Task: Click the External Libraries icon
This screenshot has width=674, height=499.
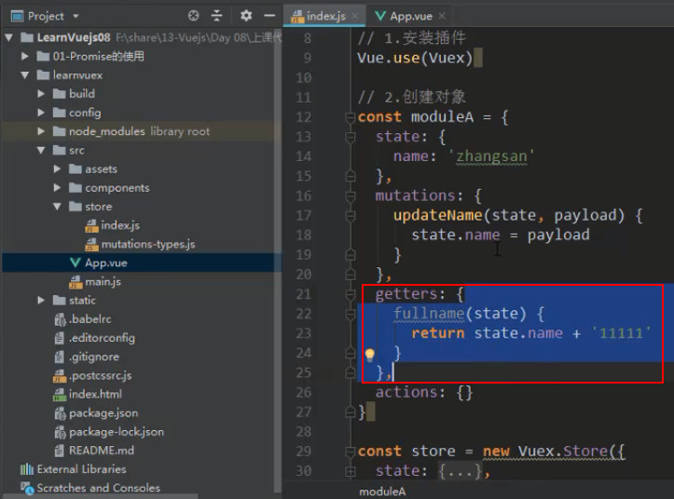Action: coord(27,469)
